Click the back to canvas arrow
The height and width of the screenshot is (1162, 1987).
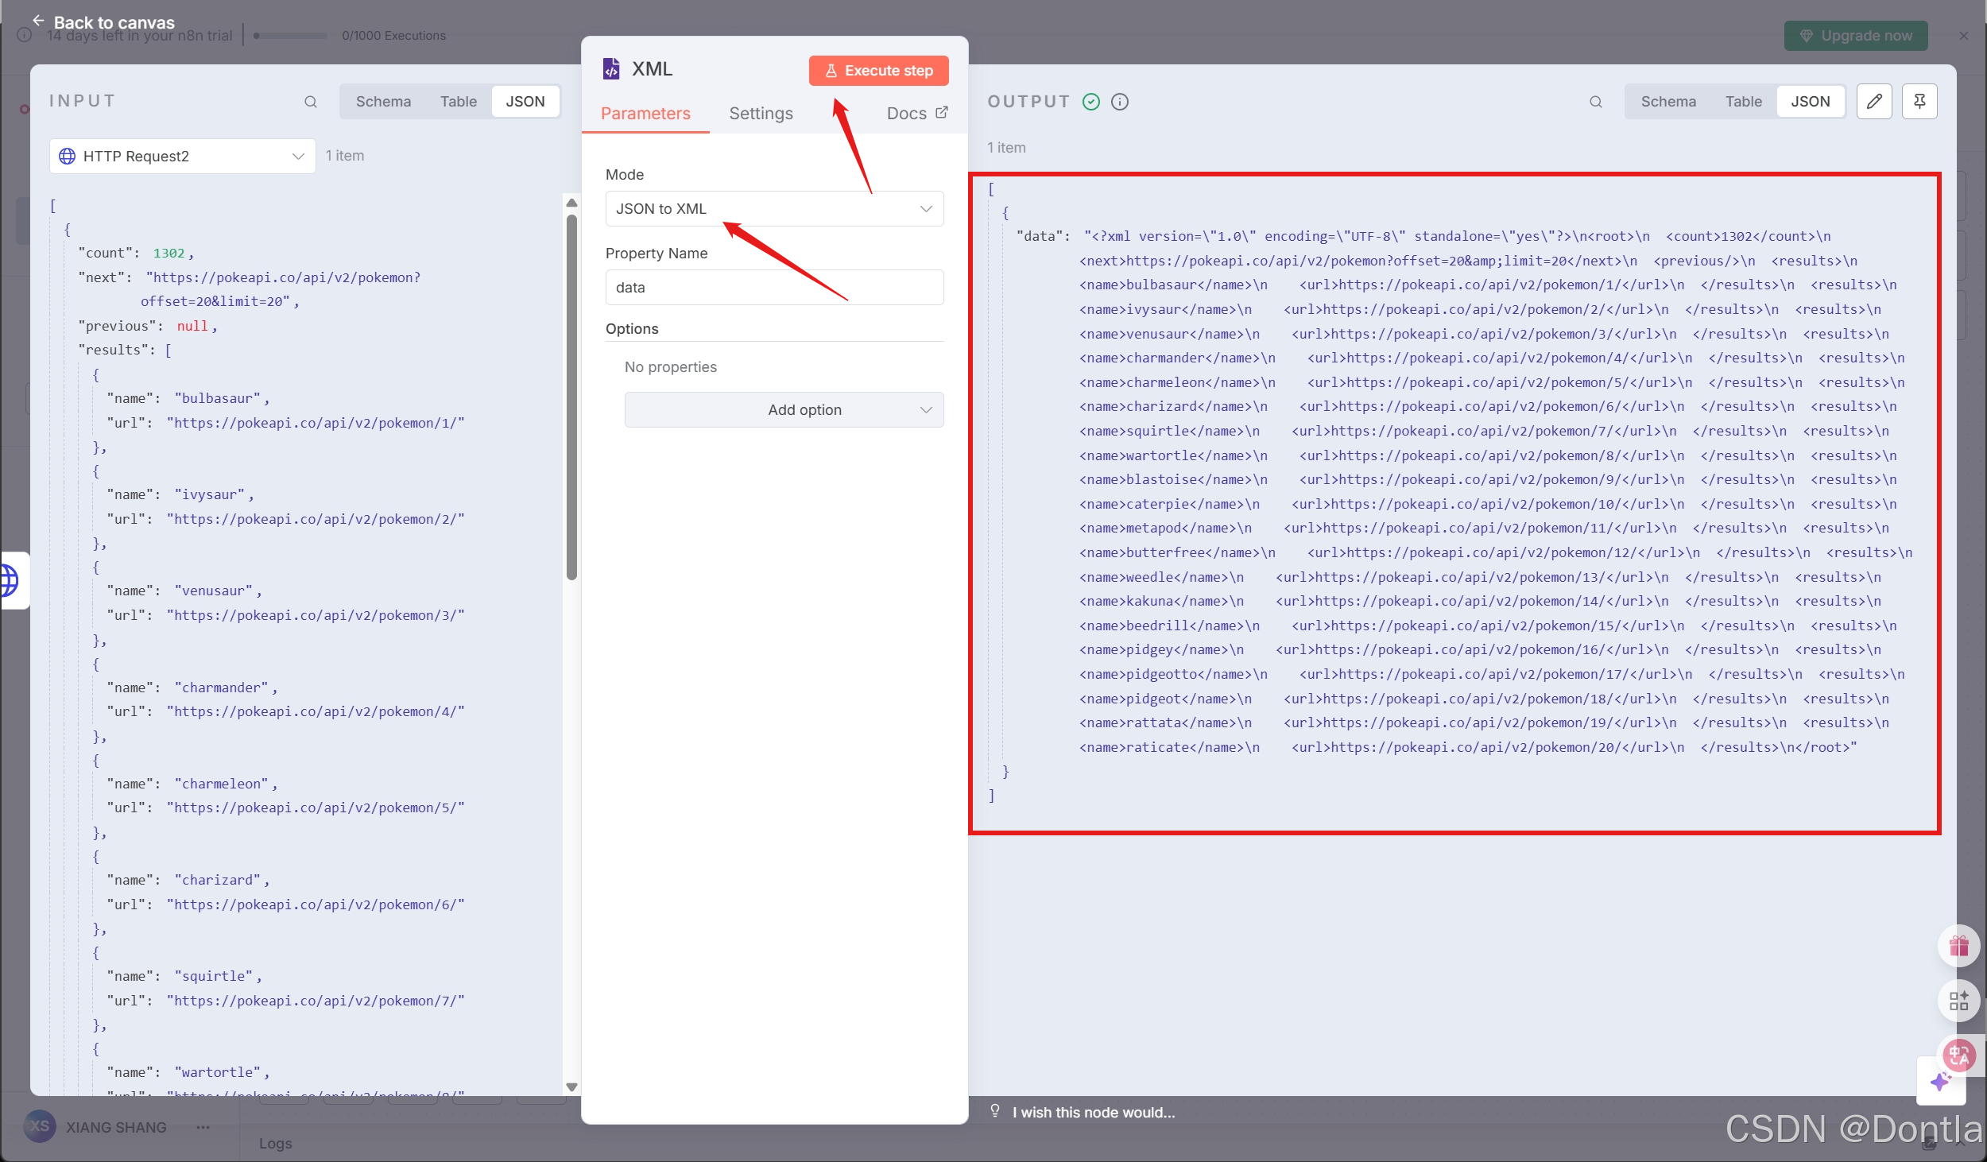[38, 21]
